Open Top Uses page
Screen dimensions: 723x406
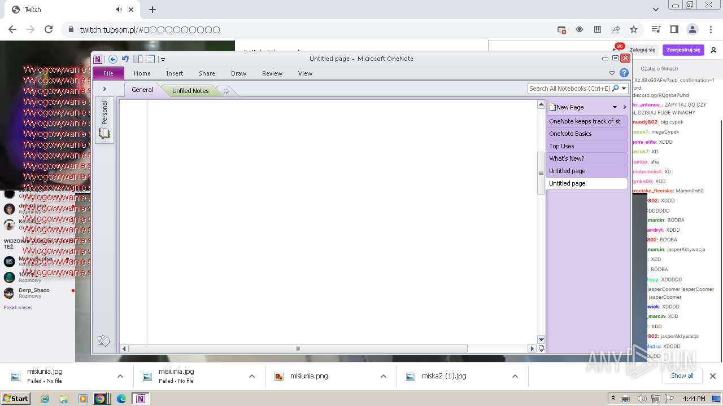586,146
